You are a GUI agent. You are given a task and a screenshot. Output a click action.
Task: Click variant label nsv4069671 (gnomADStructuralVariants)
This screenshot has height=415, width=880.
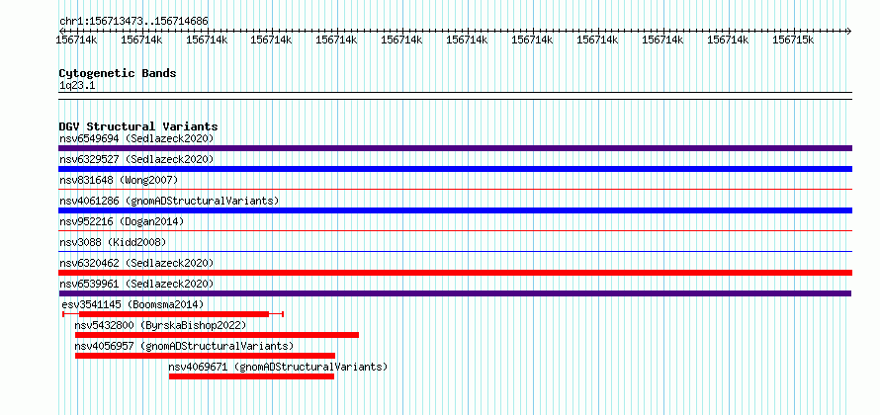pos(279,368)
